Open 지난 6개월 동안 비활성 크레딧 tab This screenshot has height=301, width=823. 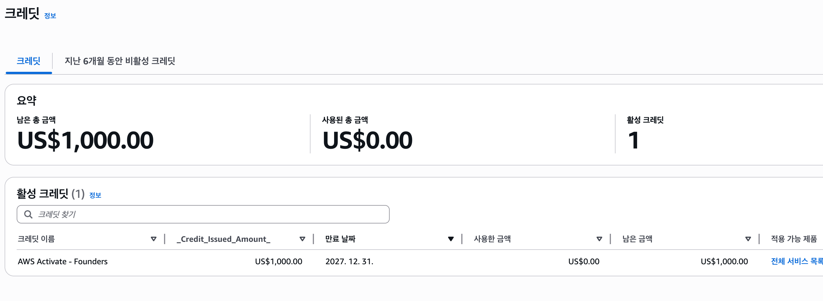click(x=120, y=61)
